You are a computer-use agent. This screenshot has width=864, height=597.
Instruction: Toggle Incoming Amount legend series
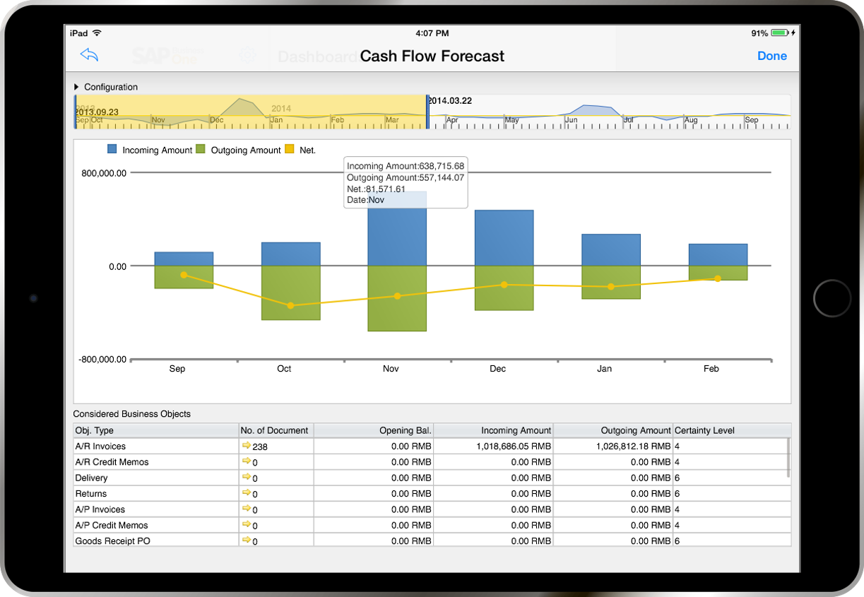150,150
